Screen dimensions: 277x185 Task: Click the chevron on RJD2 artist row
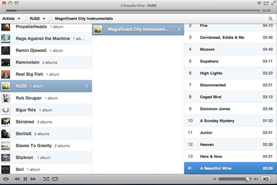[87, 86]
